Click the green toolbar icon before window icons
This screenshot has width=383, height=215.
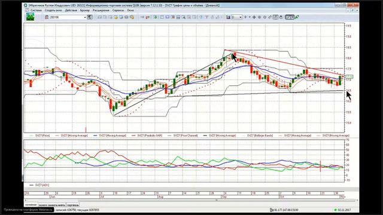coord(155,17)
